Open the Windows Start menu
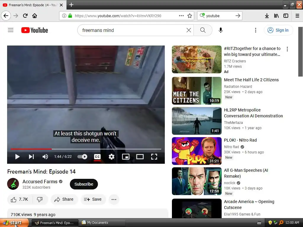The height and width of the screenshot is (227, 303). tap(14, 223)
